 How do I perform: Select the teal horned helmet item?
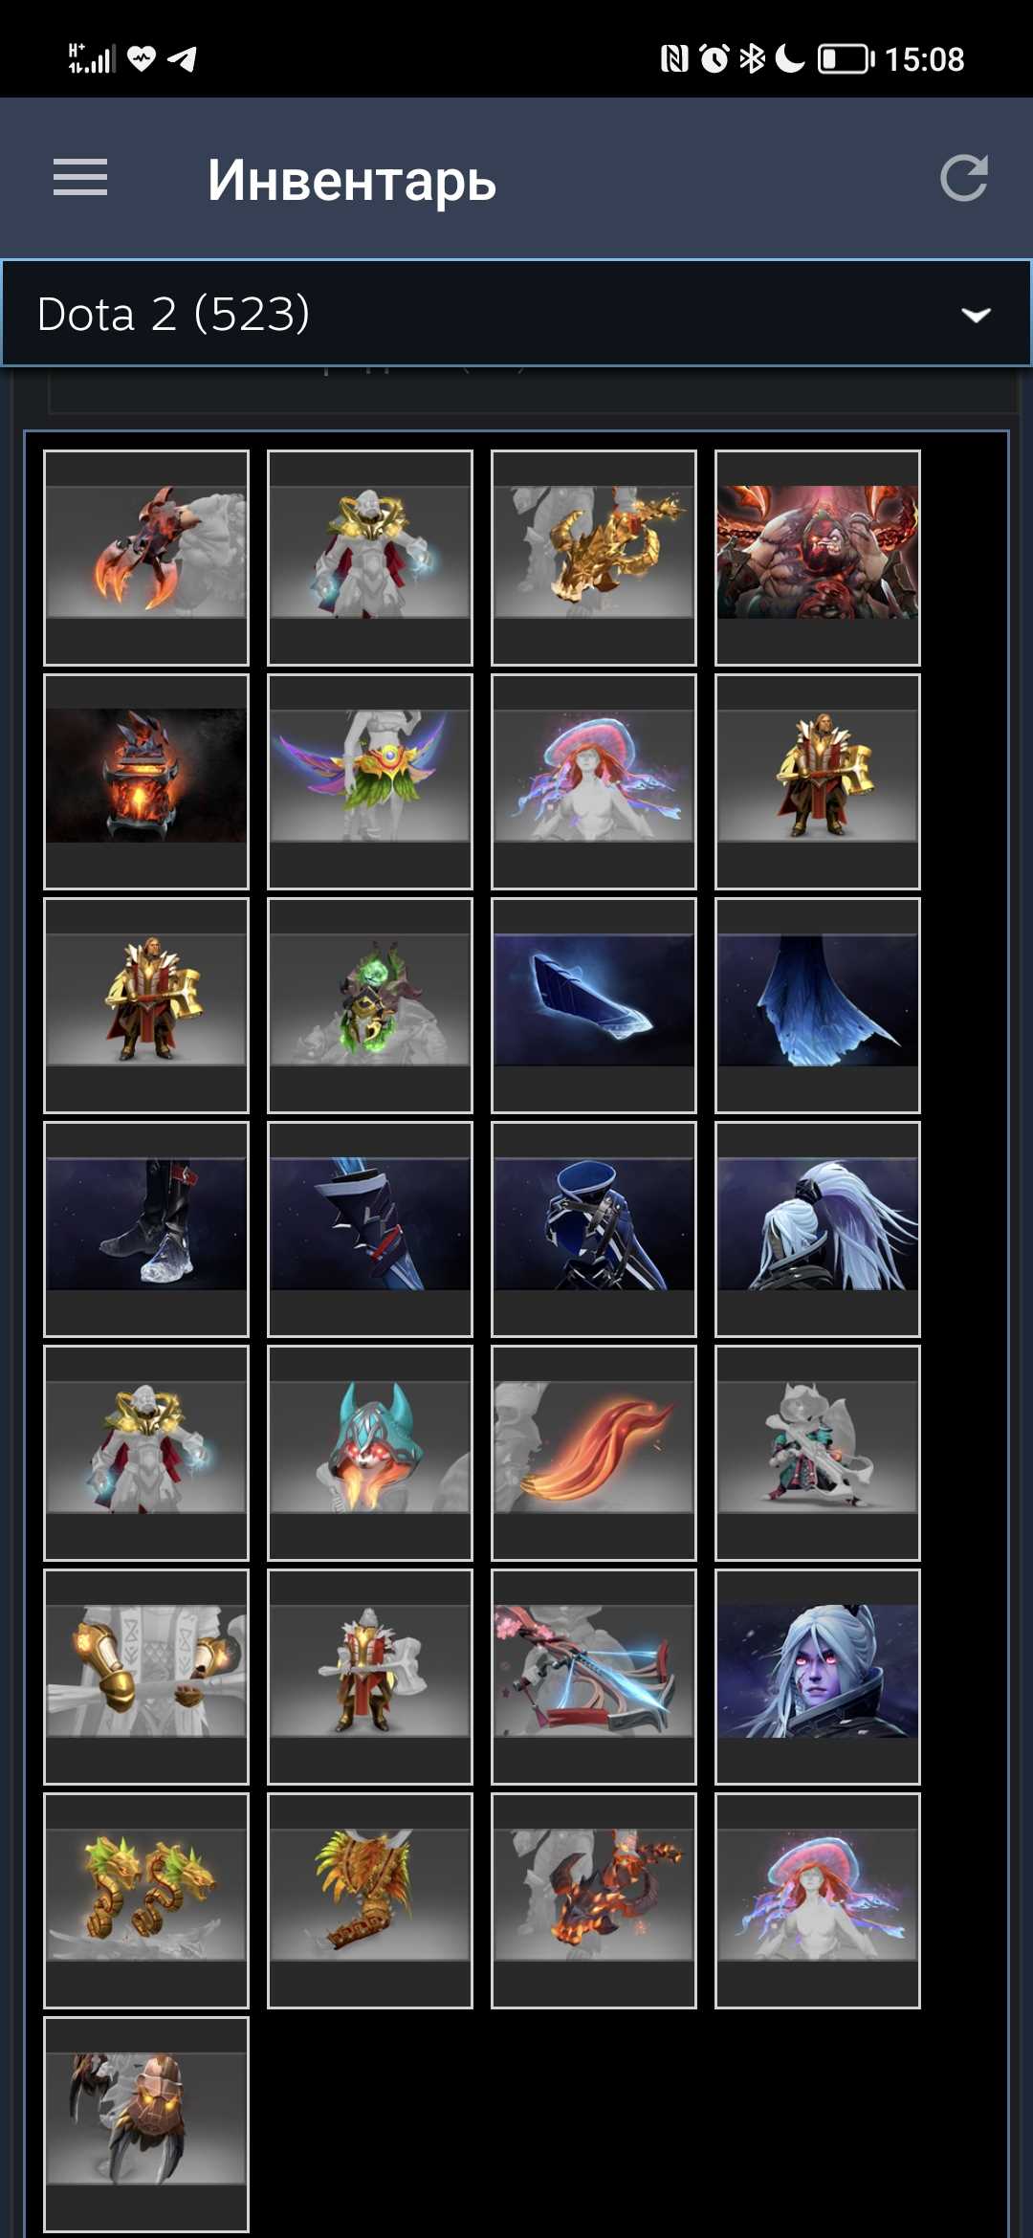click(370, 1453)
